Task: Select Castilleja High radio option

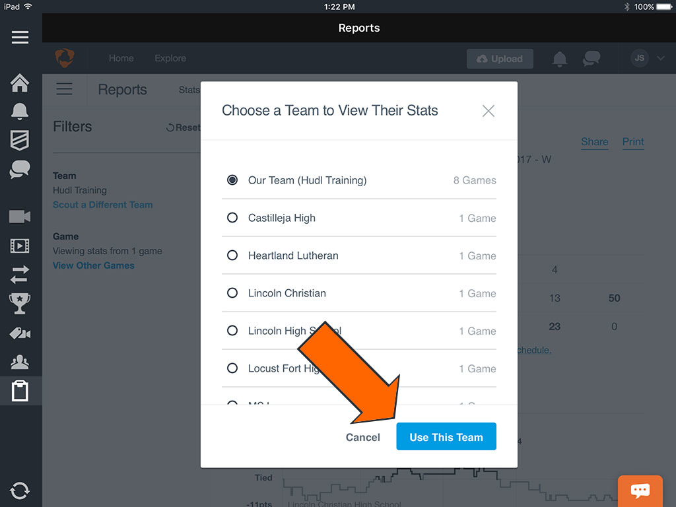Action: (232, 218)
